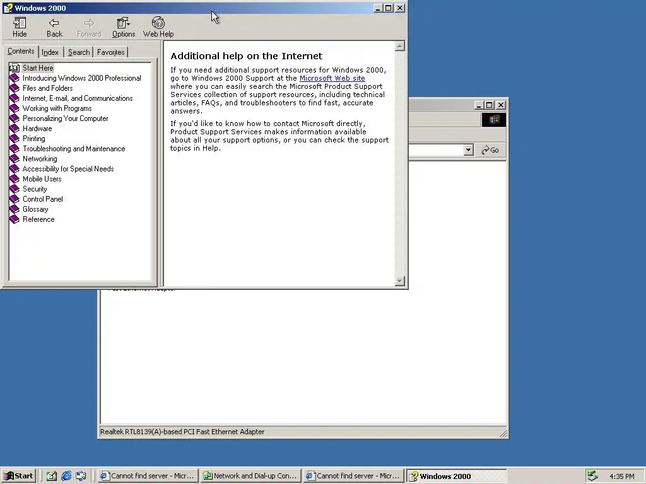The image size is (646, 484).
Task: Click the 4:35 PM system clock
Action: pos(621,476)
